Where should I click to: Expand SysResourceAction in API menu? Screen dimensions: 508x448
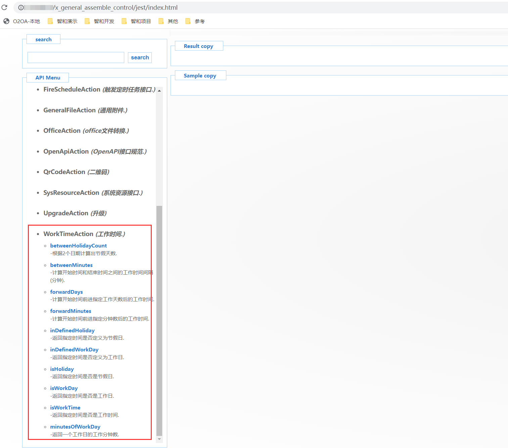coord(93,193)
